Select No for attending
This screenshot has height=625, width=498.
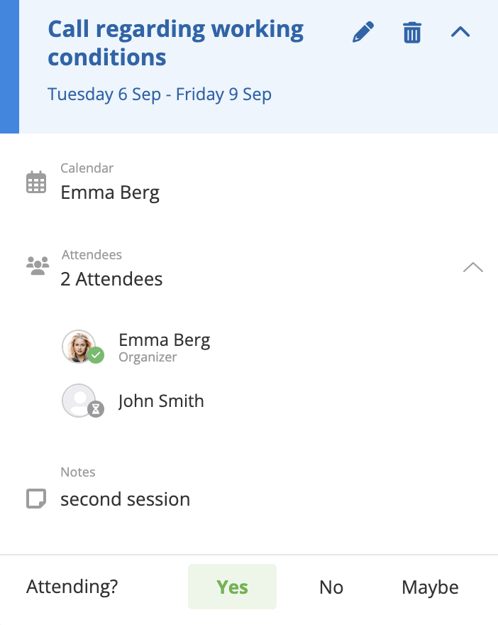coord(331,587)
